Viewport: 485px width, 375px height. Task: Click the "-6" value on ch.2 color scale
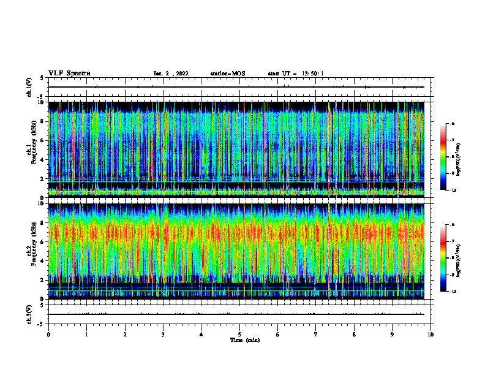(452, 225)
